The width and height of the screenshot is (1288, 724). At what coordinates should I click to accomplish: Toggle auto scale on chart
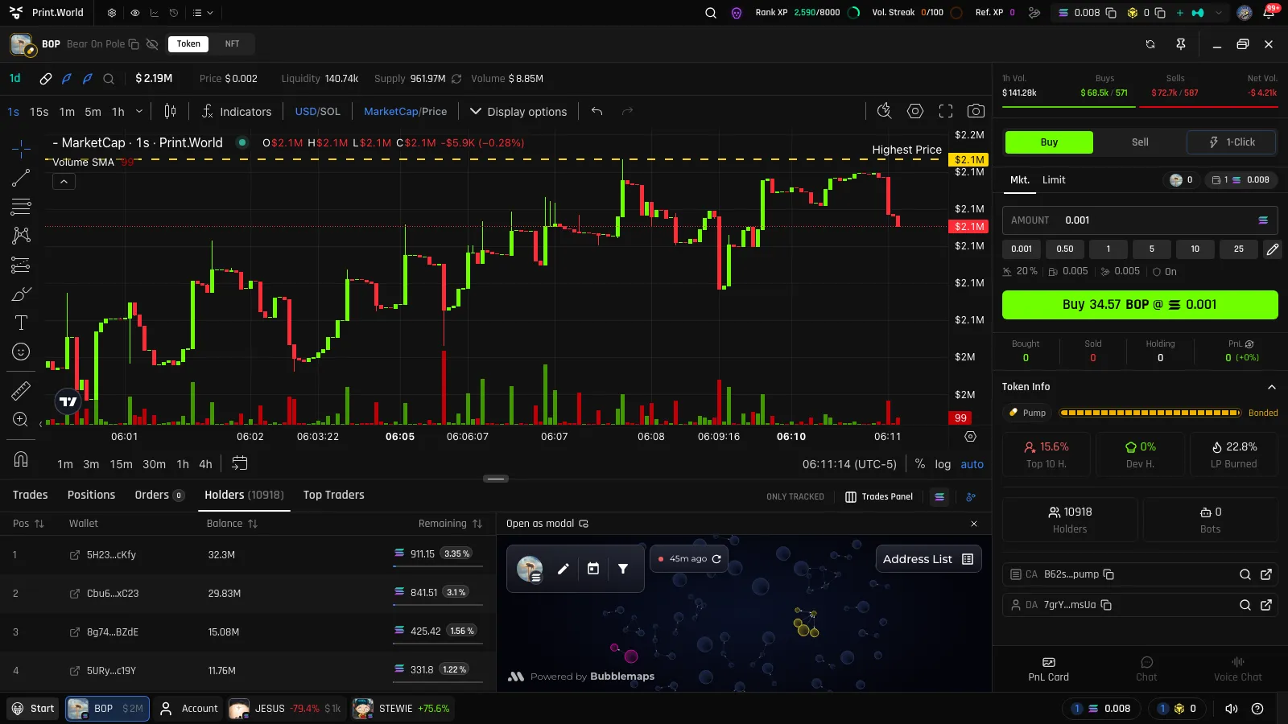(x=972, y=464)
